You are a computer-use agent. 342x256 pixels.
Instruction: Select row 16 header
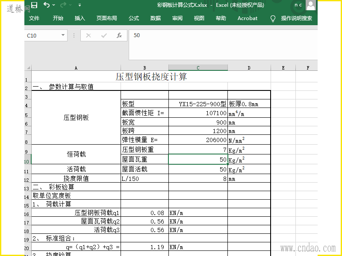(x=28, y=212)
